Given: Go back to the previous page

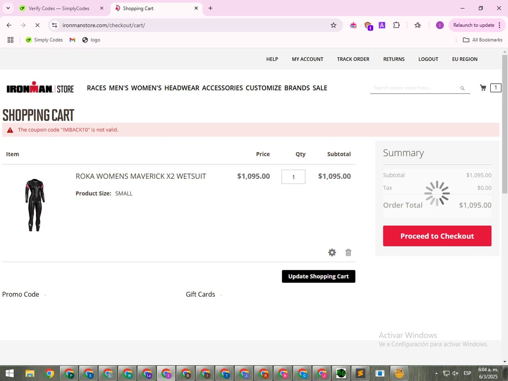Looking at the screenshot, I should click(x=9, y=25).
